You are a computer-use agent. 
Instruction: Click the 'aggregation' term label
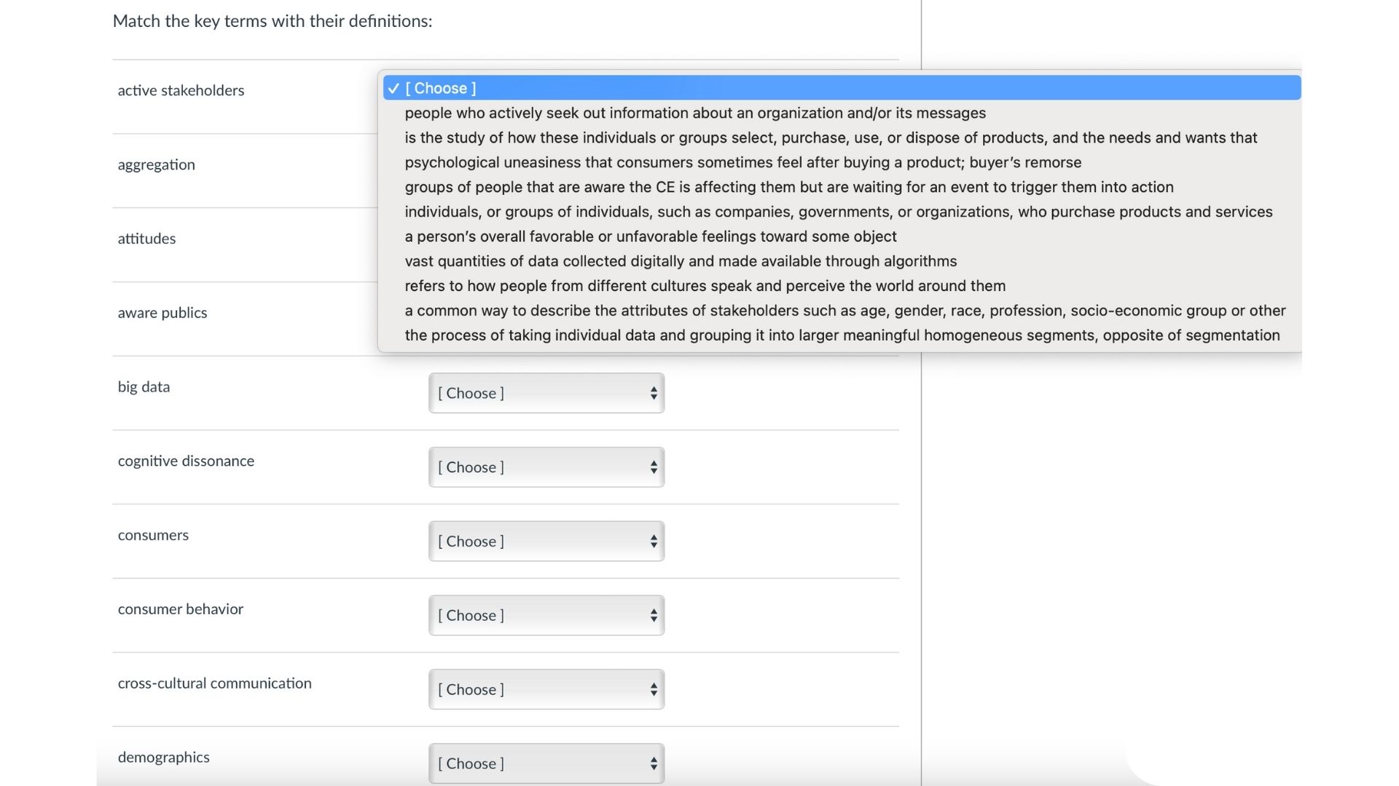coord(156,164)
